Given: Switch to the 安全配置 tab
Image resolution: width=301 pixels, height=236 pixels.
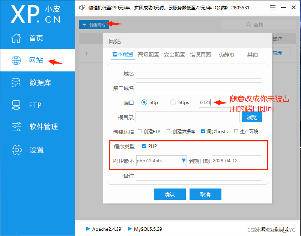Looking at the screenshot, I should [175, 55].
